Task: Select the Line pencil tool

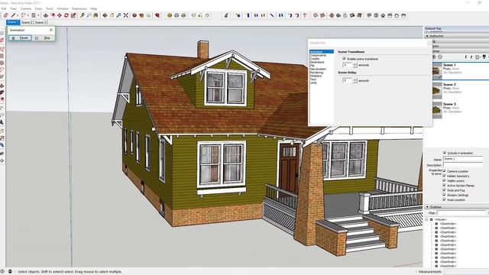Action: point(13,15)
